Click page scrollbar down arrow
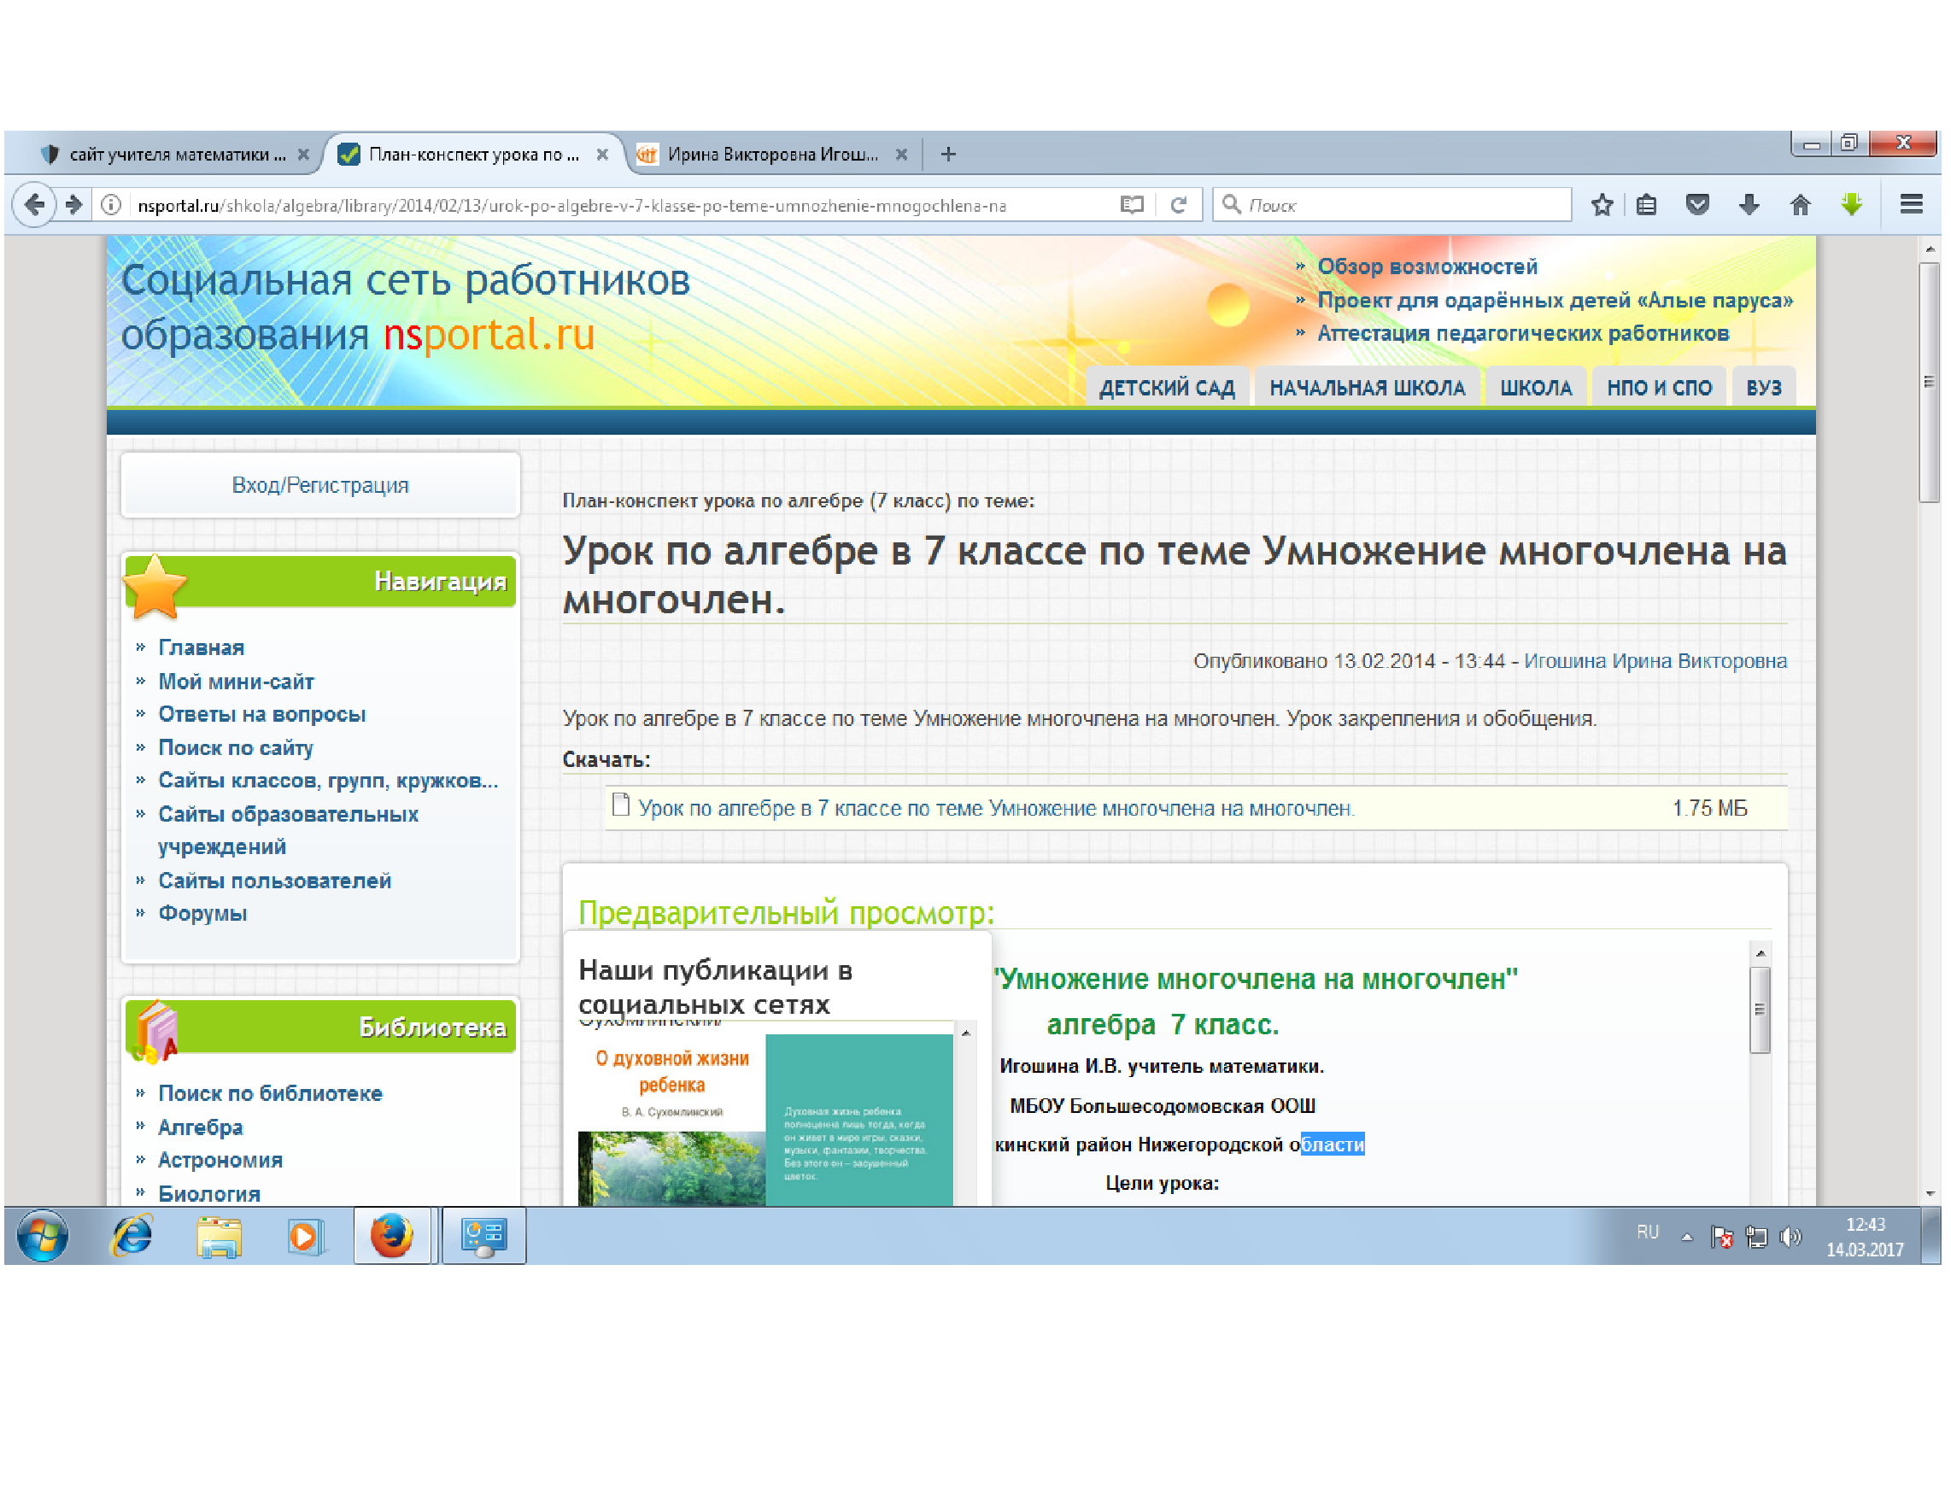This screenshot has height=1487, width=1951. pyautogui.click(x=1930, y=1194)
